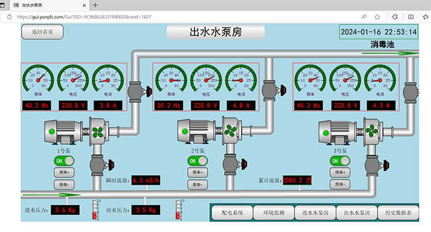Viewport: 431px width, 232px height.
Task: Click pump 1 motor green indicator light
Action: [x=52, y=131]
